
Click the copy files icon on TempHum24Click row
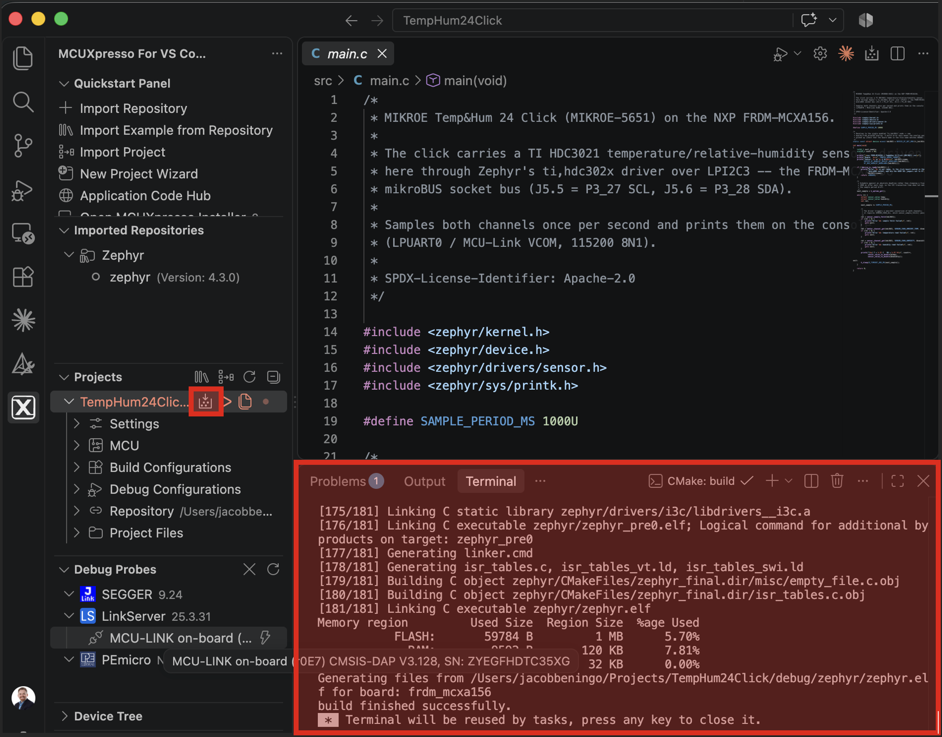tap(245, 401)
